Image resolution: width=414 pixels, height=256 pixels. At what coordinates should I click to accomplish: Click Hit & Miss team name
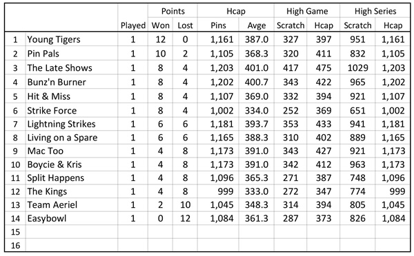tap(49, 96)
